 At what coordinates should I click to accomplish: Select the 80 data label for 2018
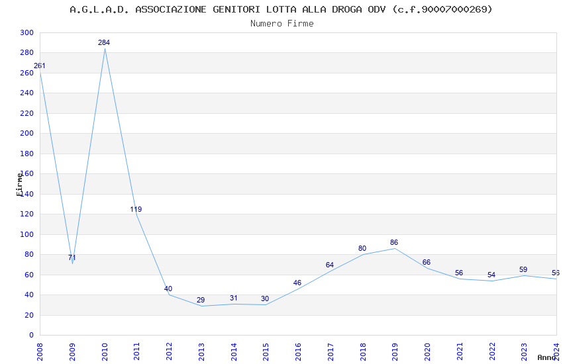pyautogui.click(x=362, y=248)
